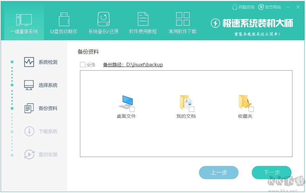Image resolution: width=306 pixels, height=193 pixels.
Task: Click 系统检测 step icon in sidebar
Action: pos(29,62)
